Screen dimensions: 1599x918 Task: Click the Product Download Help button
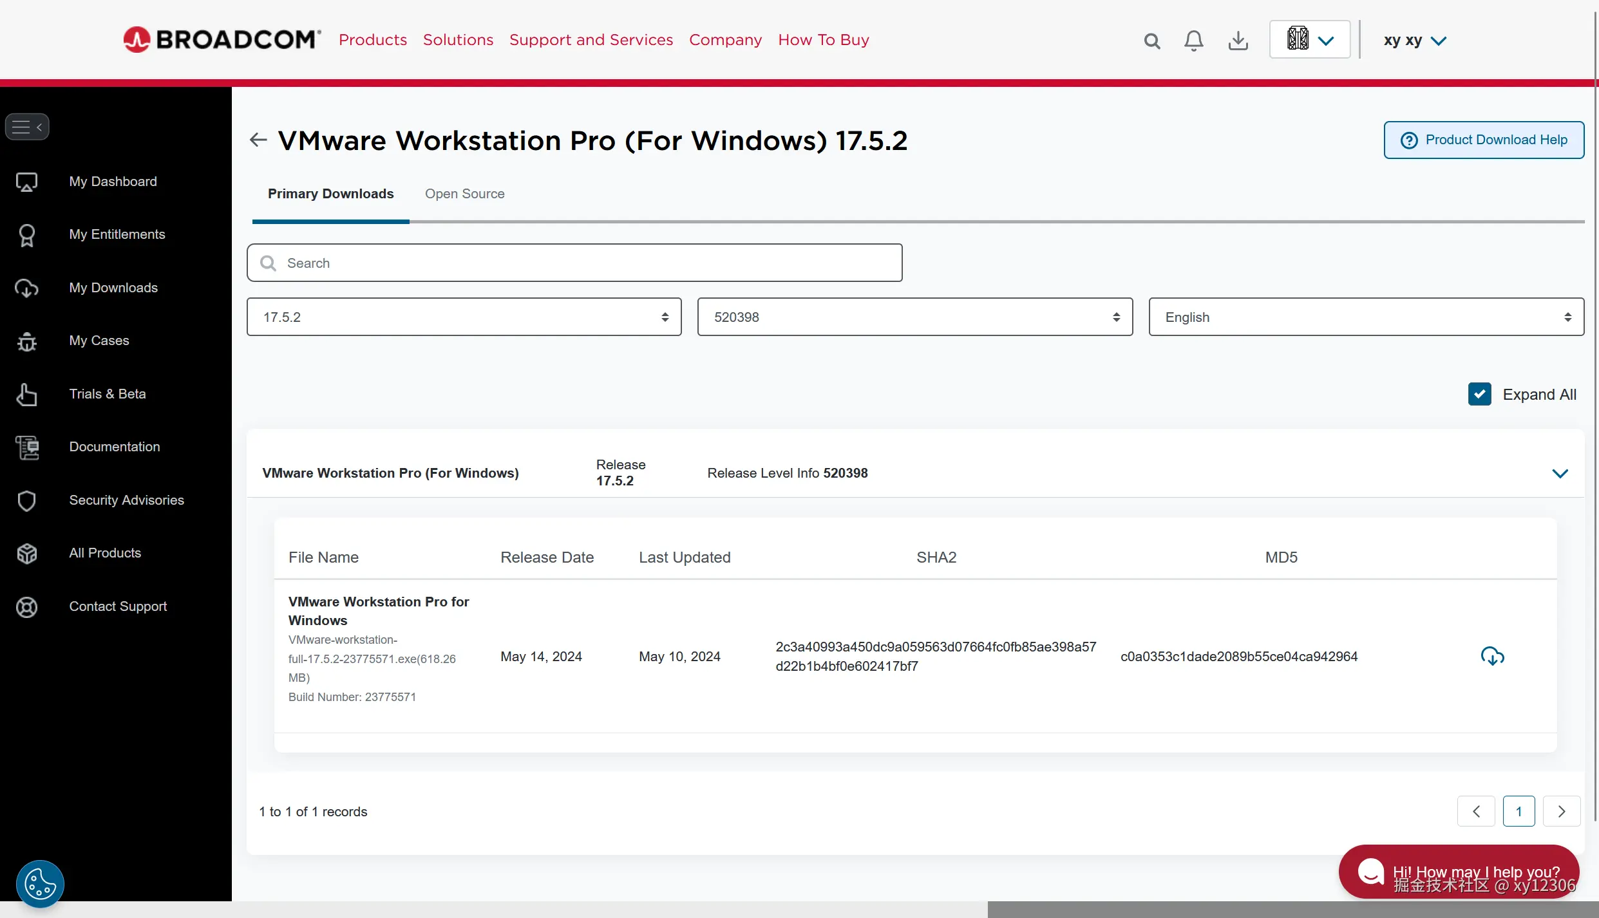pyautogui.click(x=1484, y=140)
